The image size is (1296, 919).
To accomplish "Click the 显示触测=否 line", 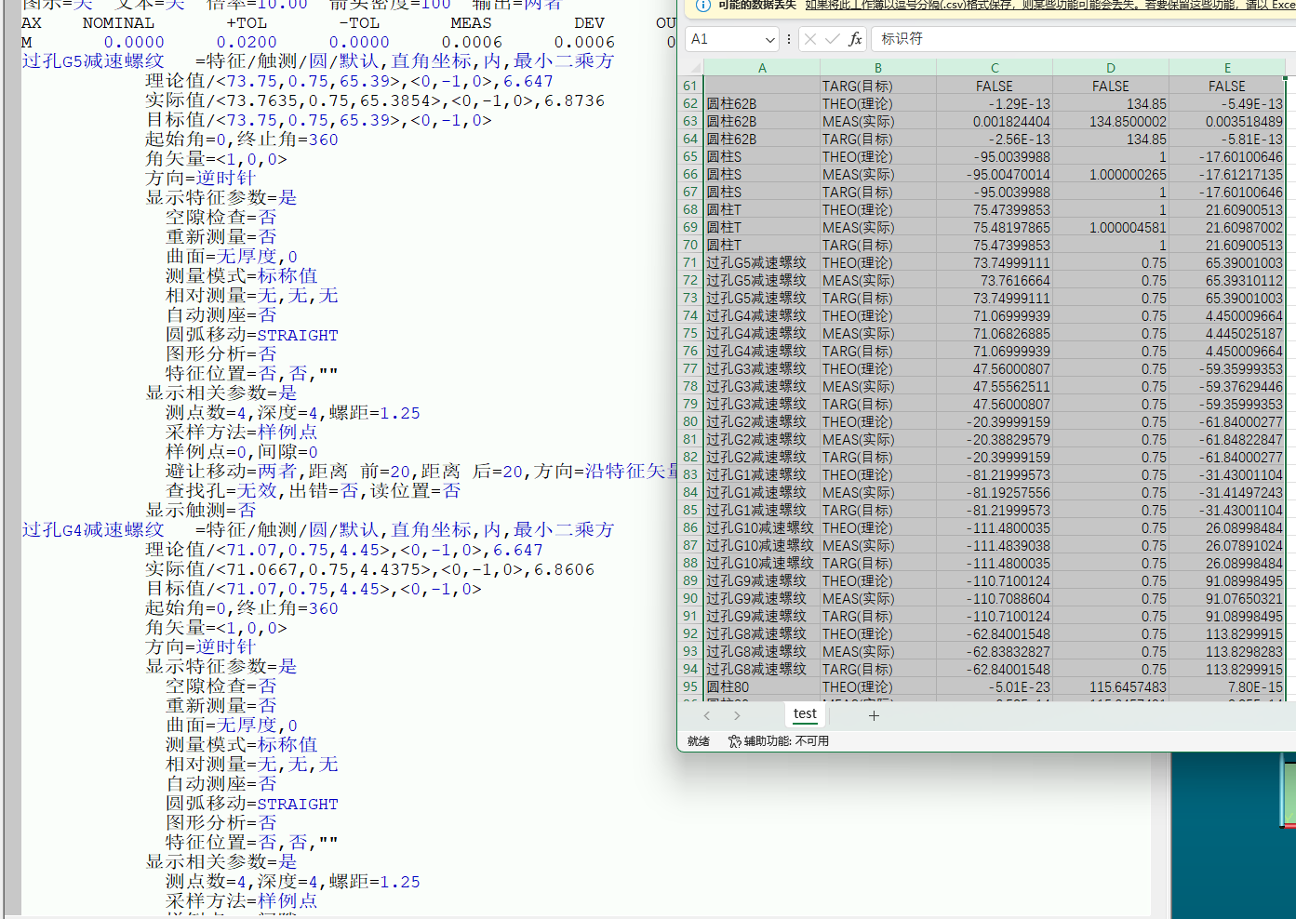I will [200, 511].
